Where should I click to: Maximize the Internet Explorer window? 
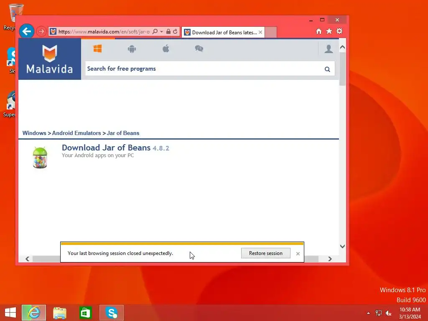(322, 20)
